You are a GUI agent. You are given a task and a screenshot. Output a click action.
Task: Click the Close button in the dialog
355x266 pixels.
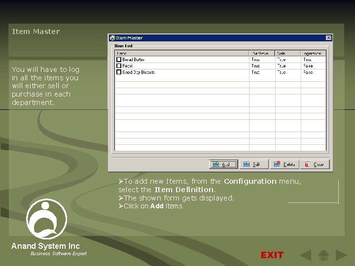tap(315, 164)
